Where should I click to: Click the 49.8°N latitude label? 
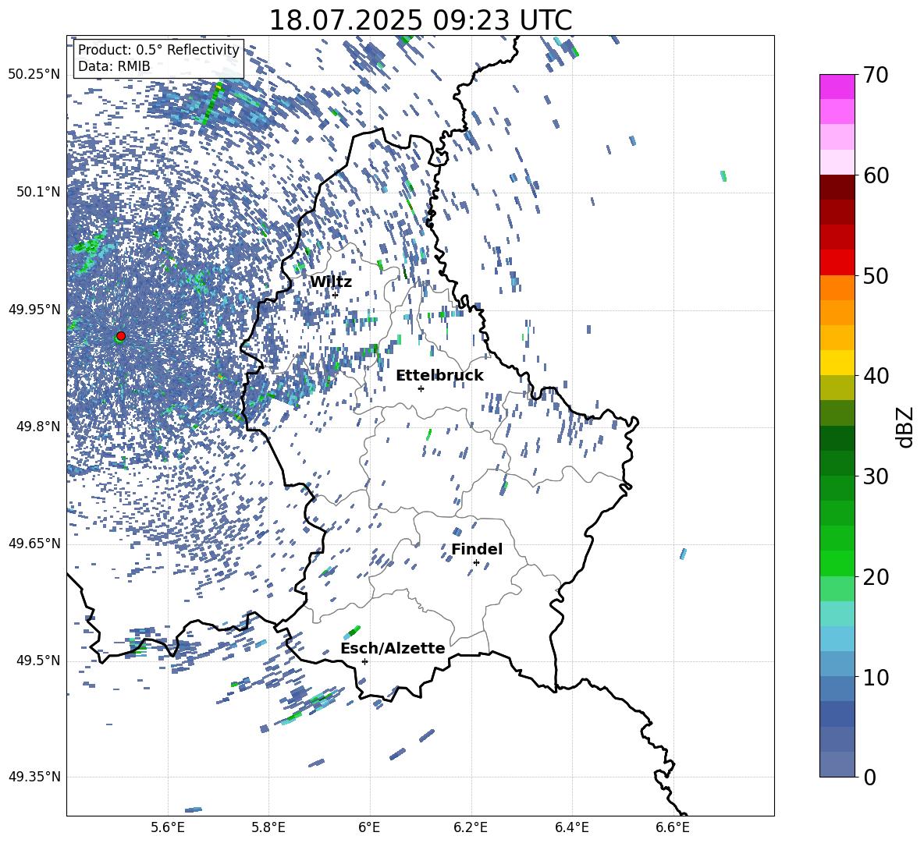37,427
